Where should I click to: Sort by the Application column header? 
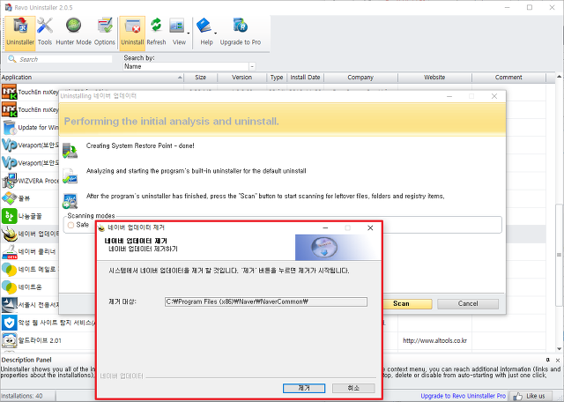pyautogui.click(x=92, y=78)
